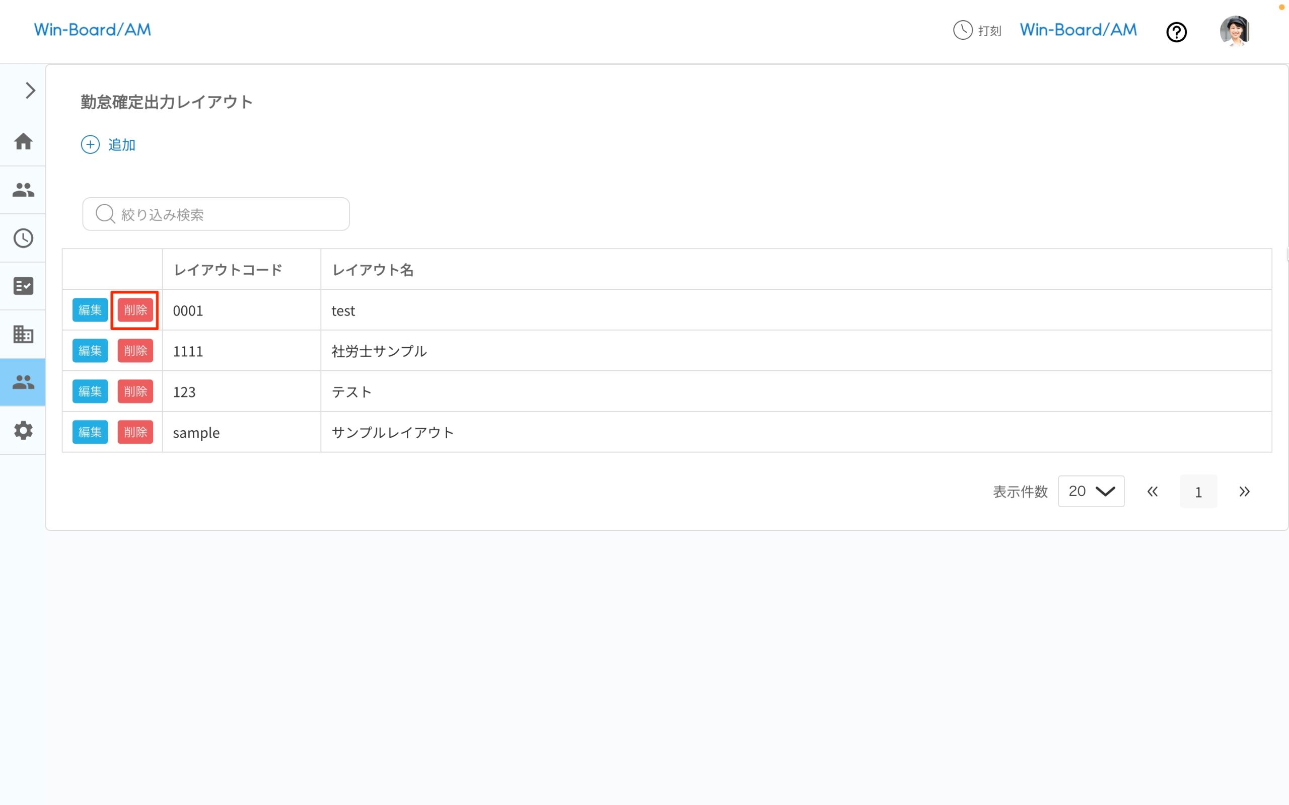Image resolution: width=1289 pixels, height=805 pixels.
Task: Click the user profile avatar
Action: point(1235,30)
